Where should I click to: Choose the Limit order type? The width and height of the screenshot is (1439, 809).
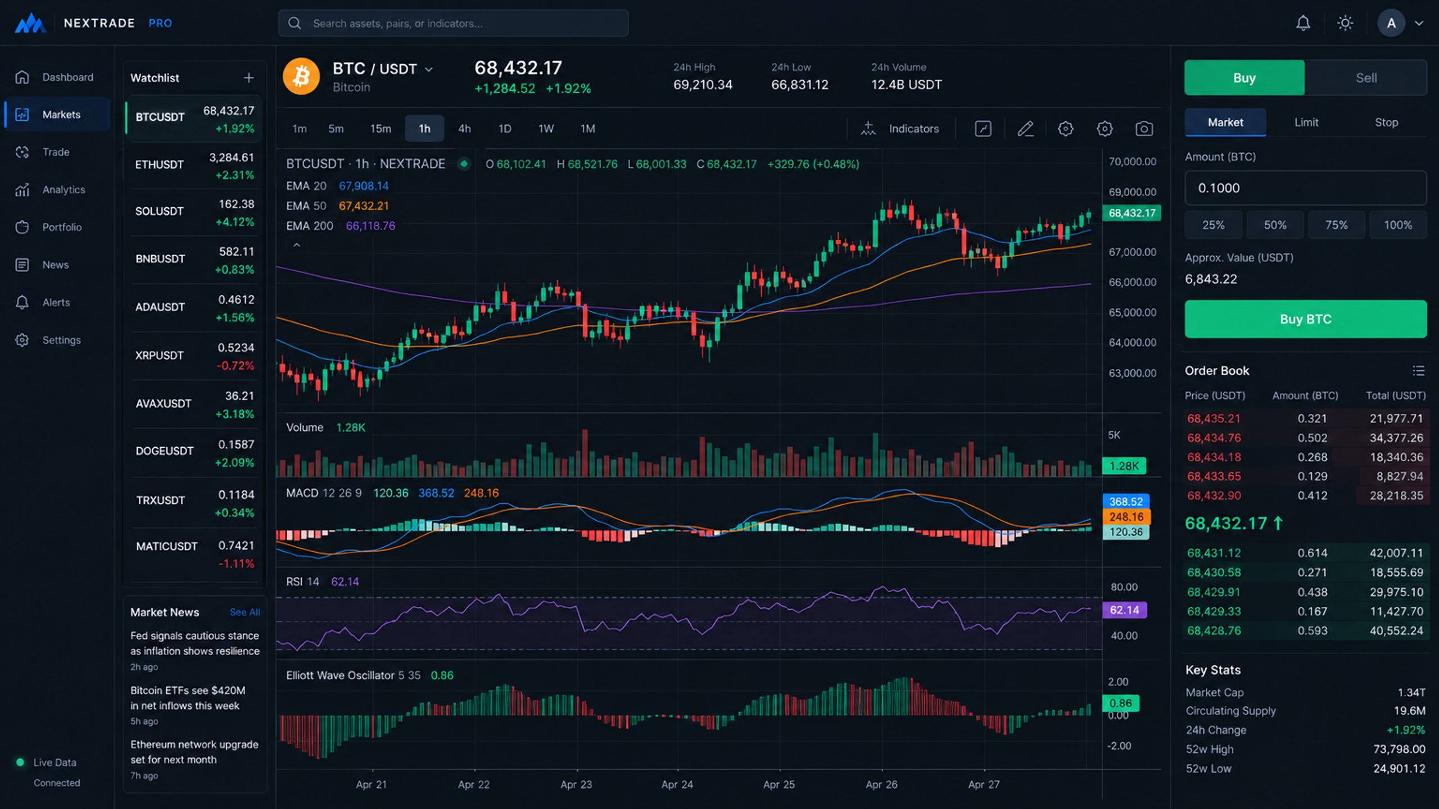(x=1306, y=122)
